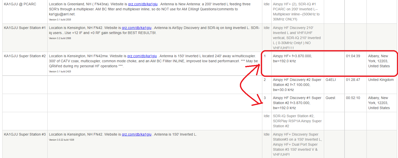Click the Version 3.1 build 2535 text
Image resolution: width=398 pixels, height=158 pixels.
click(60, 20)
